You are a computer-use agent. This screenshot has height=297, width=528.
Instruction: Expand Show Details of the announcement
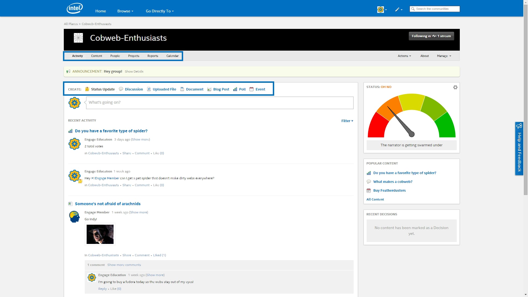click(x=134, y=71)
